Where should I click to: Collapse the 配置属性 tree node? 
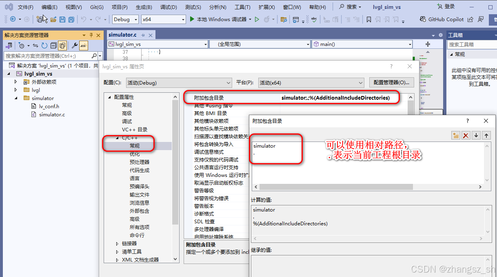coord(109,97)
